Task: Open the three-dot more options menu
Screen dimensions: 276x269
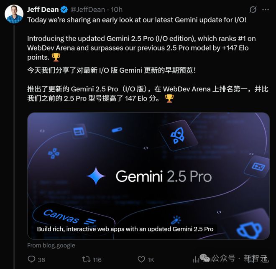Action: point(266,10)
